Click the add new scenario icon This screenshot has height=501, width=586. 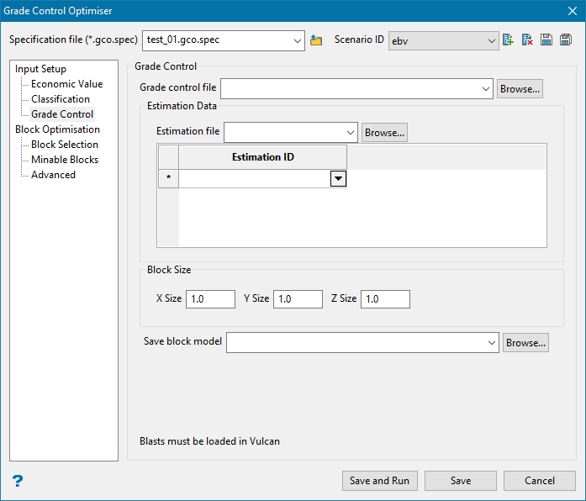click(508, 40)
